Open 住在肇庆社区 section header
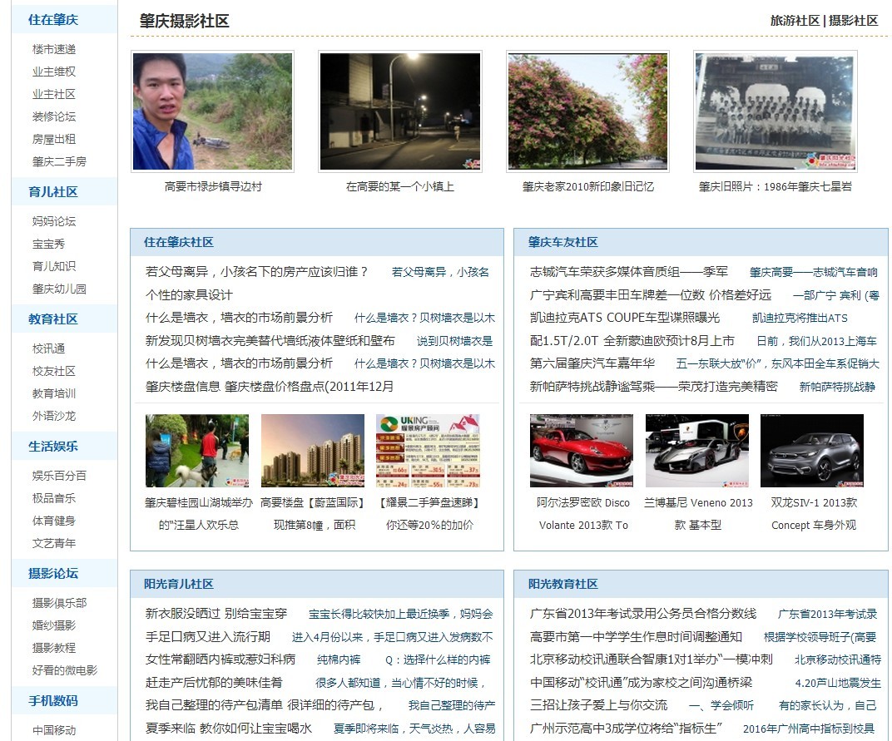 coord(179,242)
